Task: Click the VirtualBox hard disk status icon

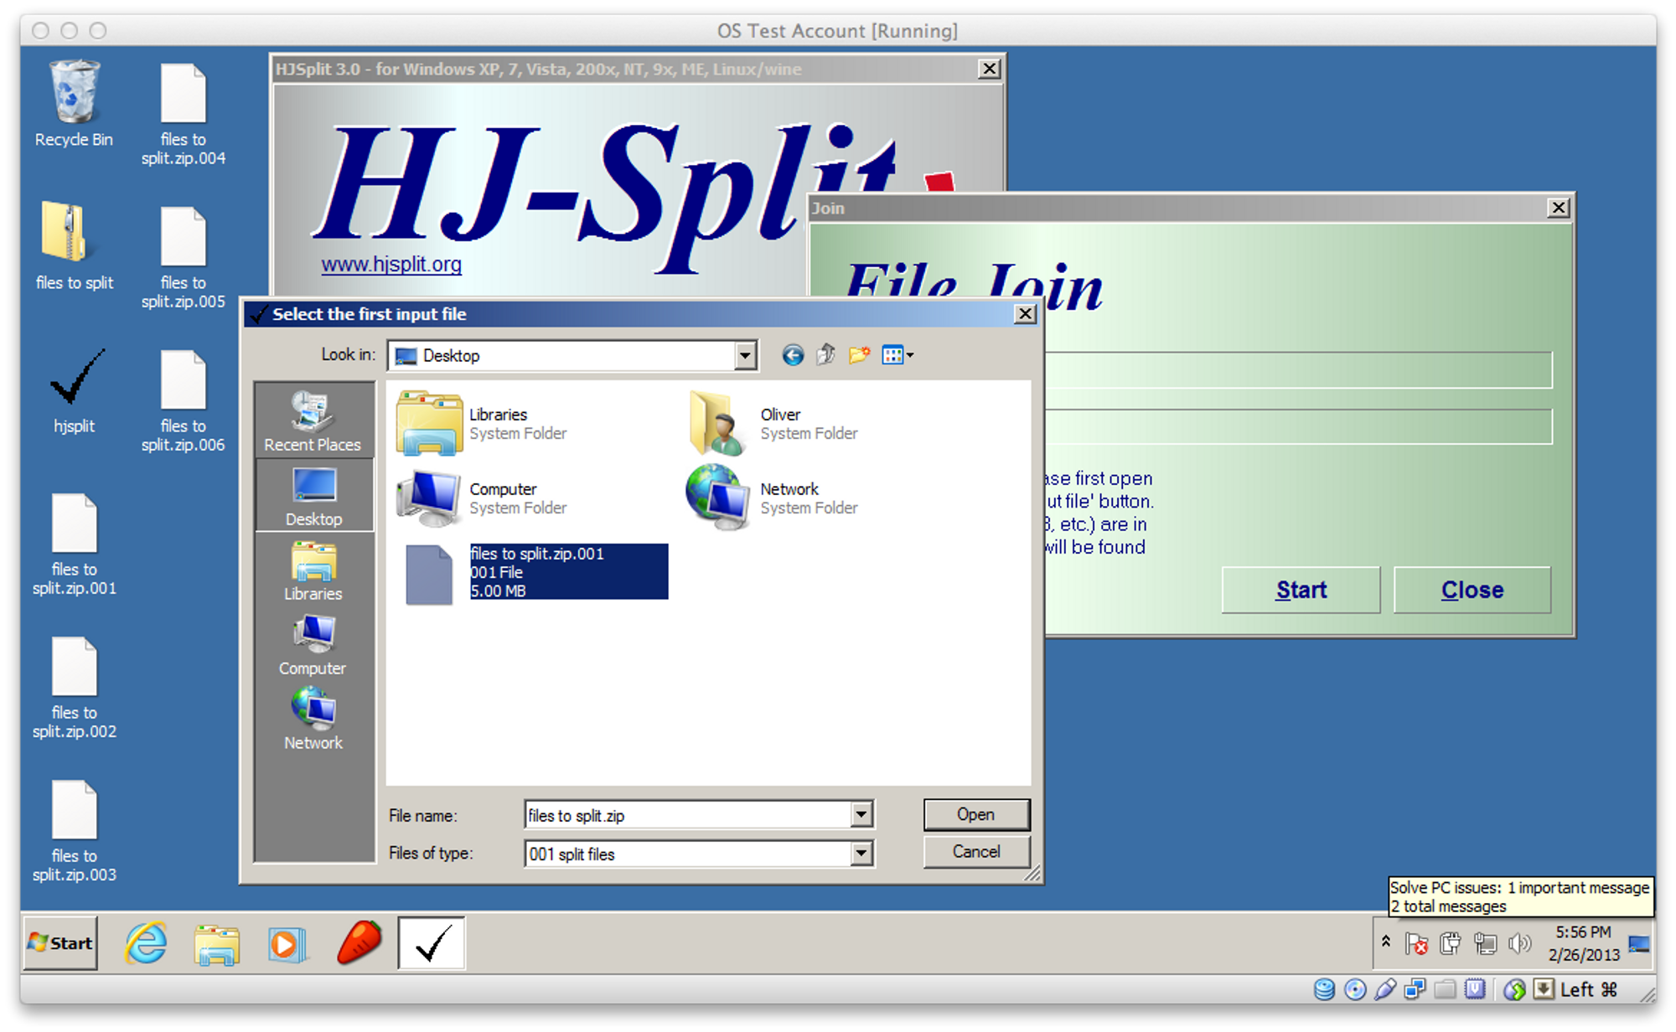Action: click(1324, 989)
